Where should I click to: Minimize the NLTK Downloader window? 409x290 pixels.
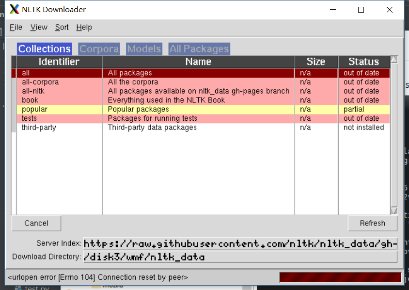pyautogui.click(x=333, y=10)
